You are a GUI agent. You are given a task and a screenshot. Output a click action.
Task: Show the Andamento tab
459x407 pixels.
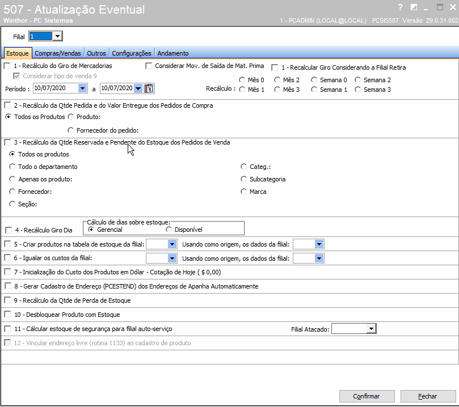click(173, 53)
